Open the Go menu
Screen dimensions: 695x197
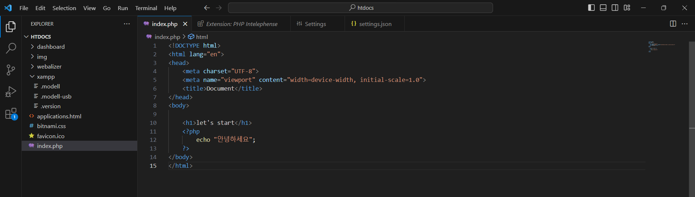[x=106, y=8]
